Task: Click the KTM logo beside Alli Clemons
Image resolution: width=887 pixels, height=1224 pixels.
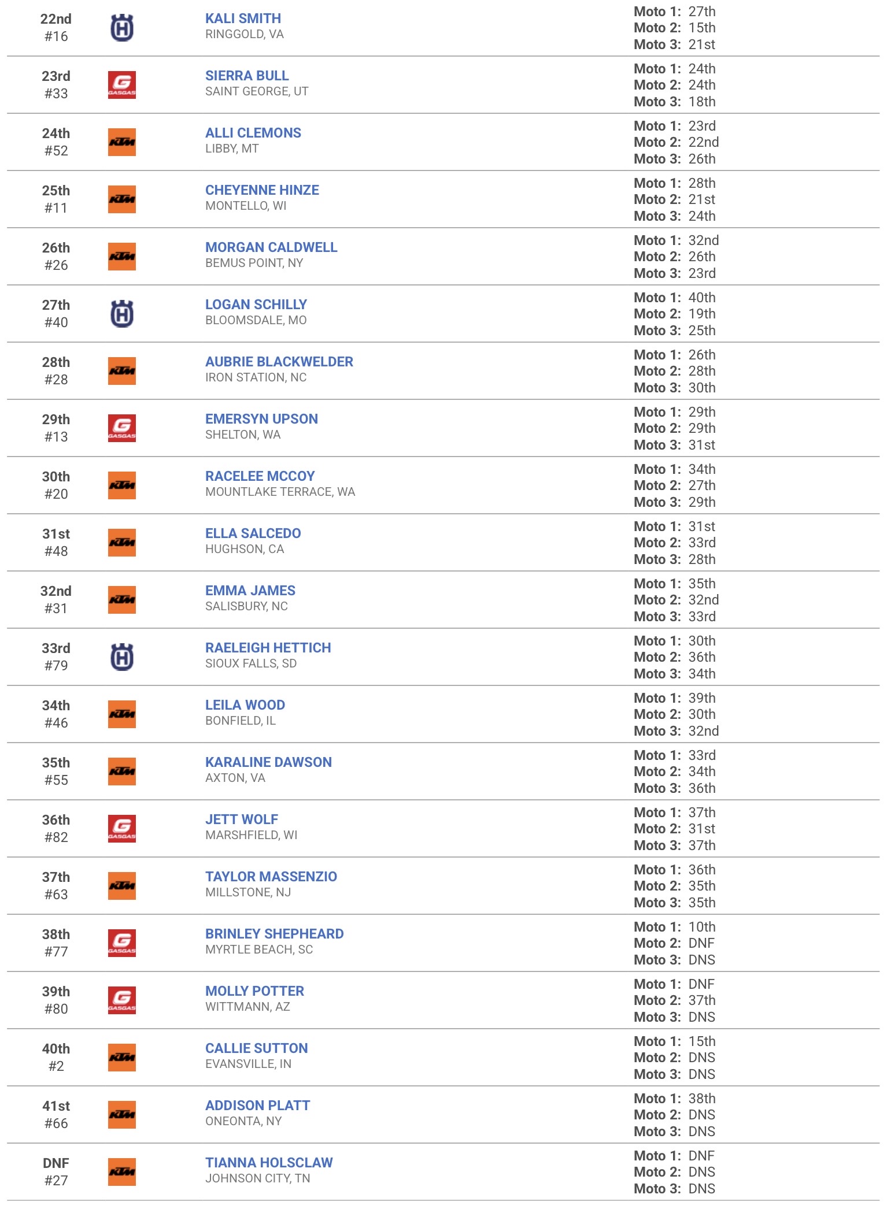Action: (122, 142)
